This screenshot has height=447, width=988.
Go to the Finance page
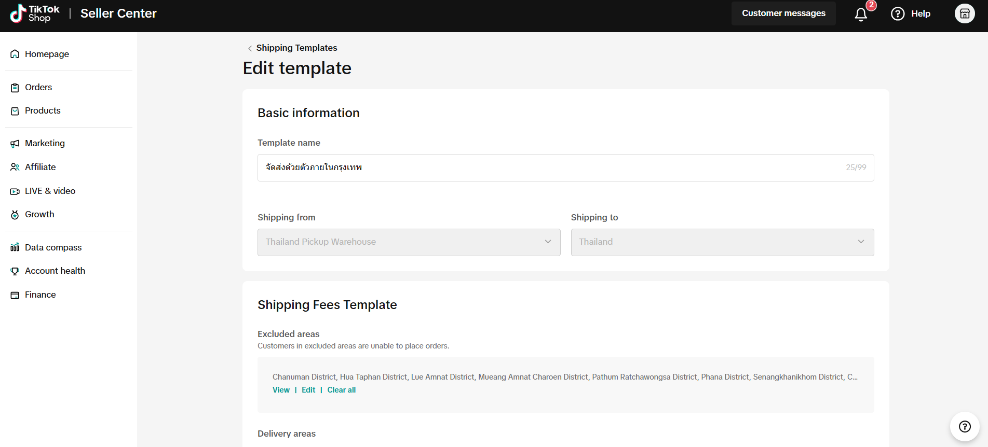(40, 295)
